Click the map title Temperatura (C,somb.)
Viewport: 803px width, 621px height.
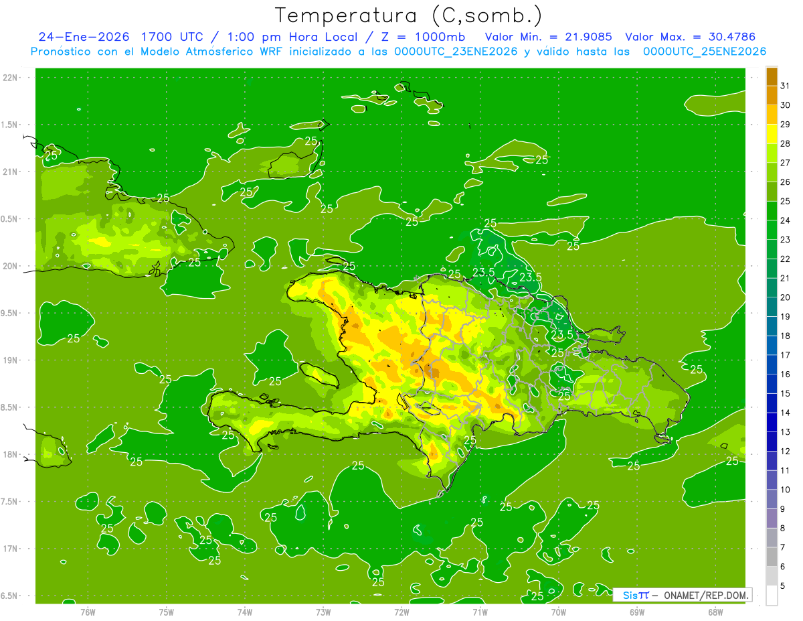click(409, 15)
